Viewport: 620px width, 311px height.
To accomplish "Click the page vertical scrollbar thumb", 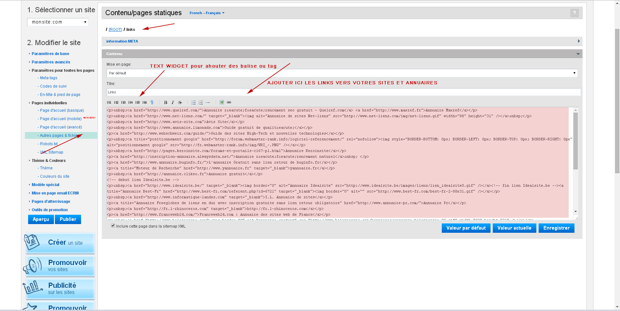I will (x=617, y=101).
